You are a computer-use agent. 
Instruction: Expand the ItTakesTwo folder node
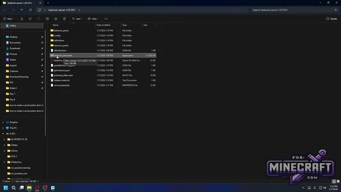tap(4, 162)
